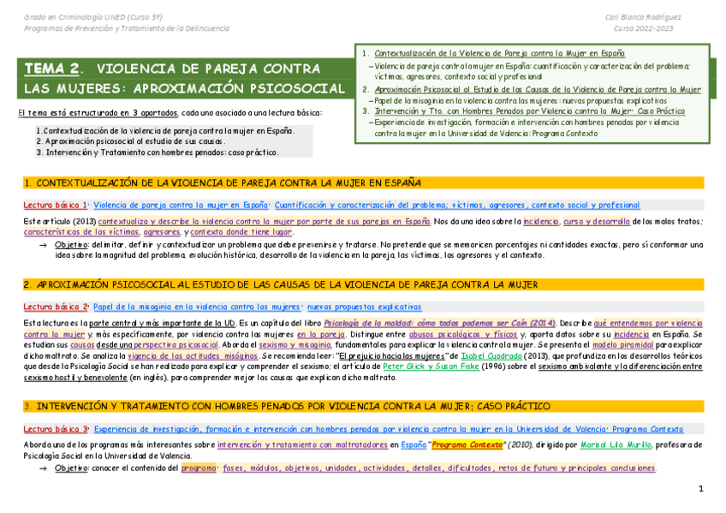Screen dimensions: 726x513
Task: Click page number 1 at the bottom
Action: click(700, 488)
